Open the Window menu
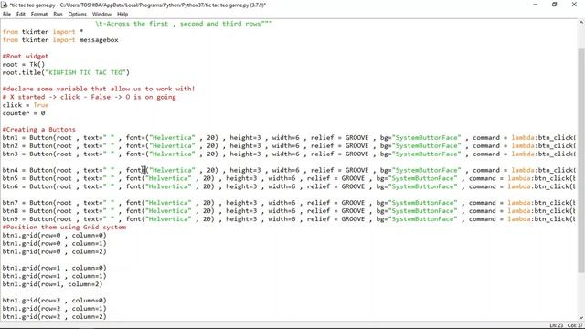 click(101, 15)
